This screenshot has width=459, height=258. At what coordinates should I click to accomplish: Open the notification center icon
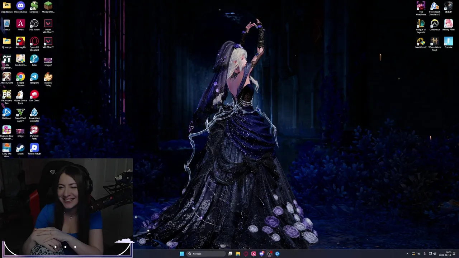(x=454, y=254)
